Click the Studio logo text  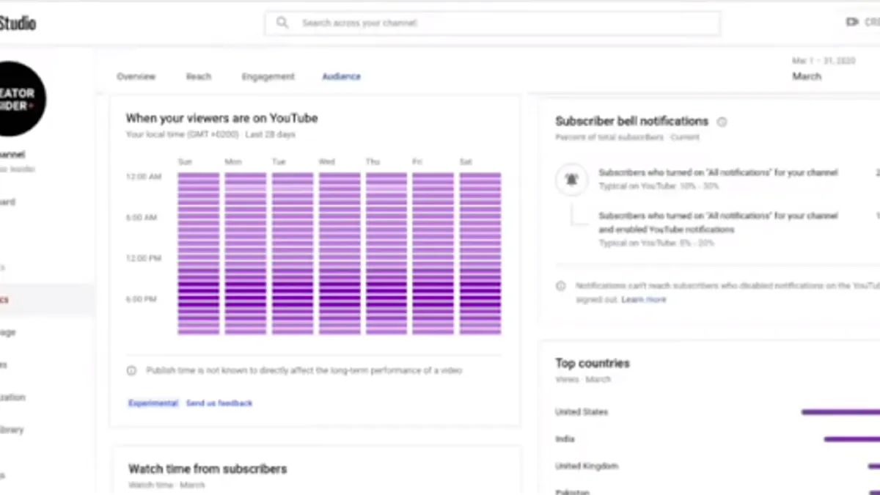point(18,23)
